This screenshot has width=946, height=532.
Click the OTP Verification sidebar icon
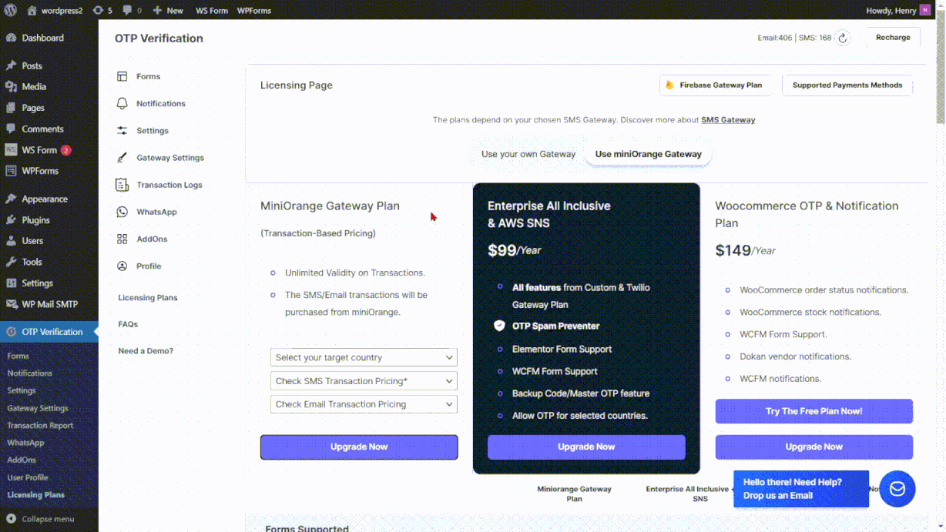click(x=11, y=332)
